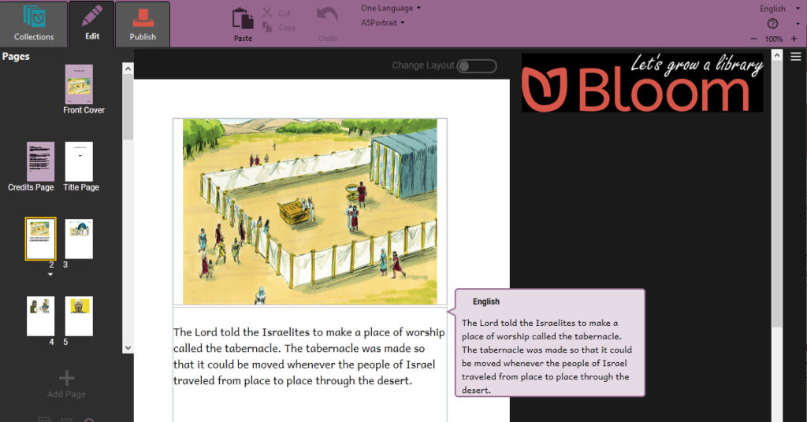This screenshot has height=422, width=807.
Task: Open the hamburger menu beside Bloom logo
Action: point(796,57)
